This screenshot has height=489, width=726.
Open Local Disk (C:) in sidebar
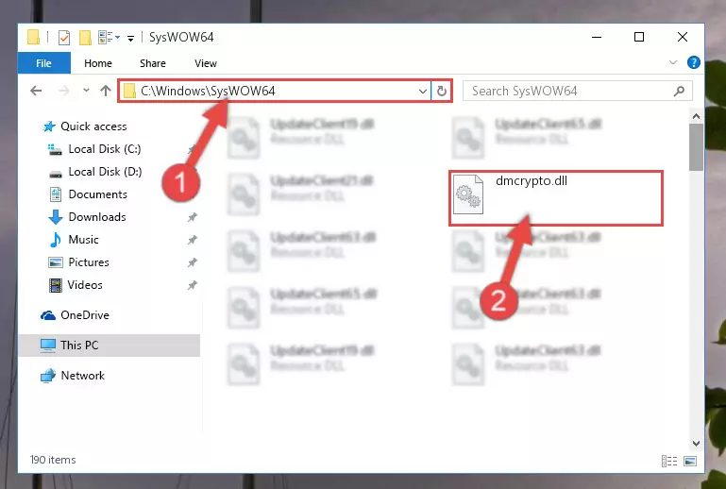tap(105, 149)
